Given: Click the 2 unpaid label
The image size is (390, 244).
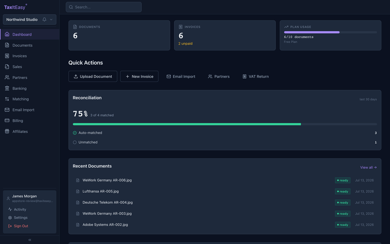Looking at the screenshot, I should pos(185,43).
